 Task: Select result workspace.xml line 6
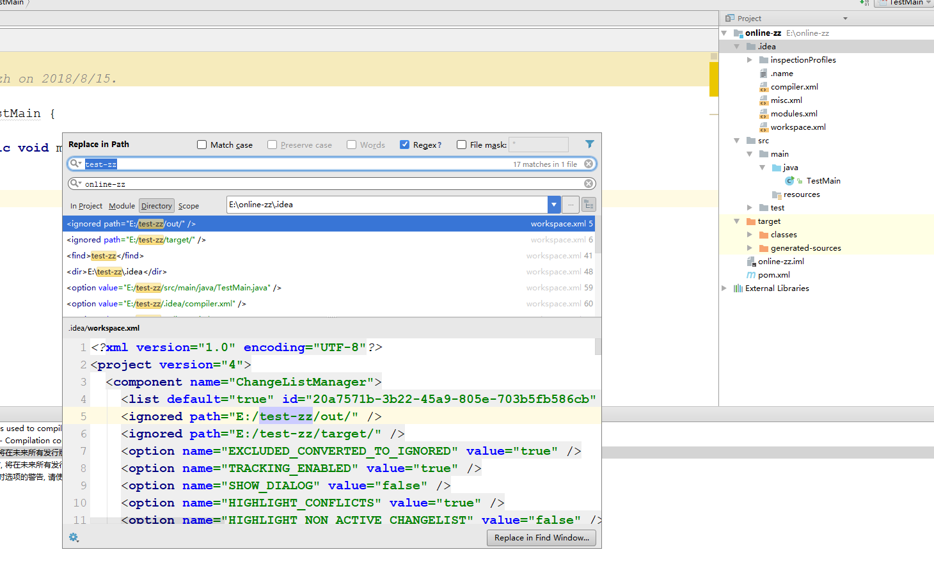click(329, 240)
